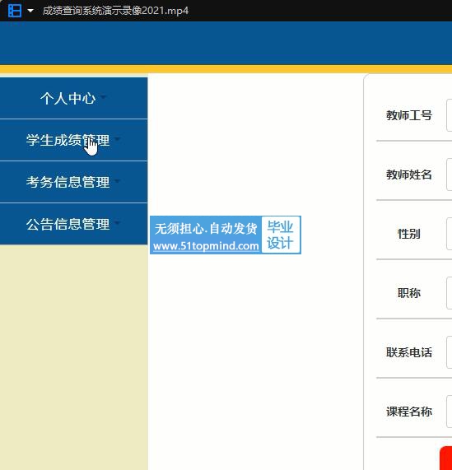
Task: Click the video title 成绩查询系统演示录像2021.mp4
Action: [115, 11]
